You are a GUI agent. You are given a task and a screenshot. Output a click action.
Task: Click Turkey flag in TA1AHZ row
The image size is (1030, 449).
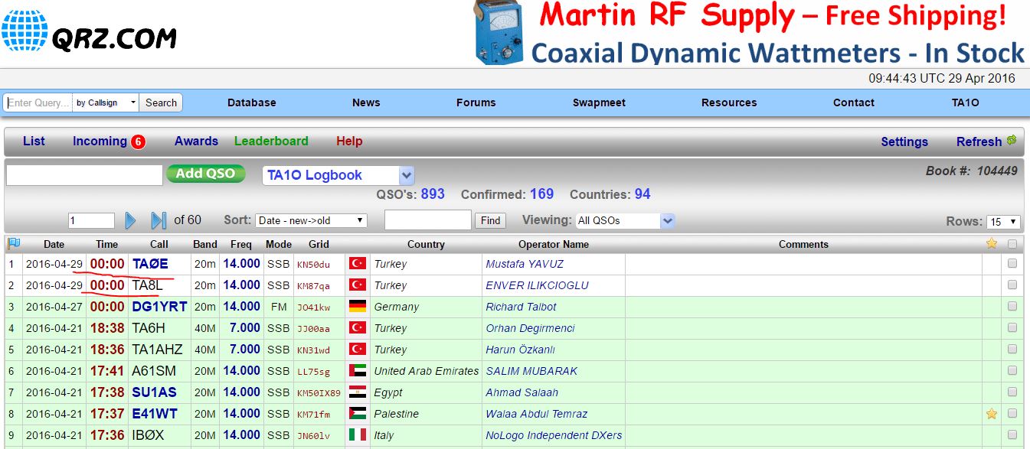point(358,349)
